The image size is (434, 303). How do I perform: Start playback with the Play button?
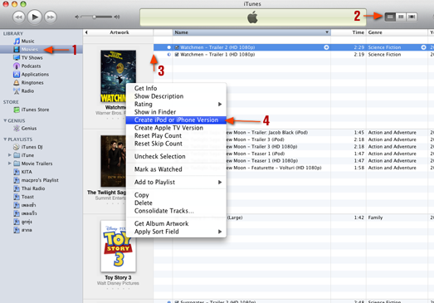coord(35,17)
